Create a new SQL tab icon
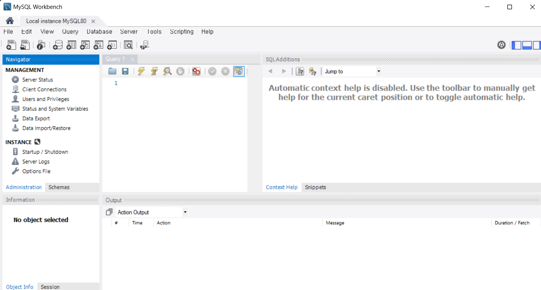 pyautogui.click(x=11, y=45)
